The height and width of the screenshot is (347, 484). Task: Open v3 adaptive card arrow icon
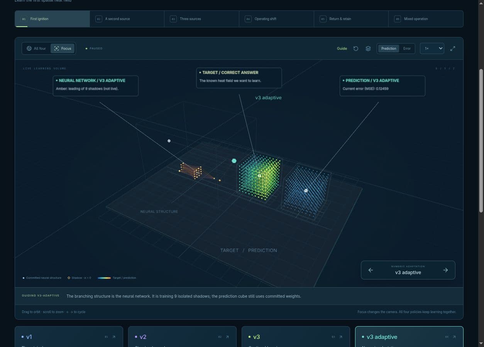(x=454, y=337)
